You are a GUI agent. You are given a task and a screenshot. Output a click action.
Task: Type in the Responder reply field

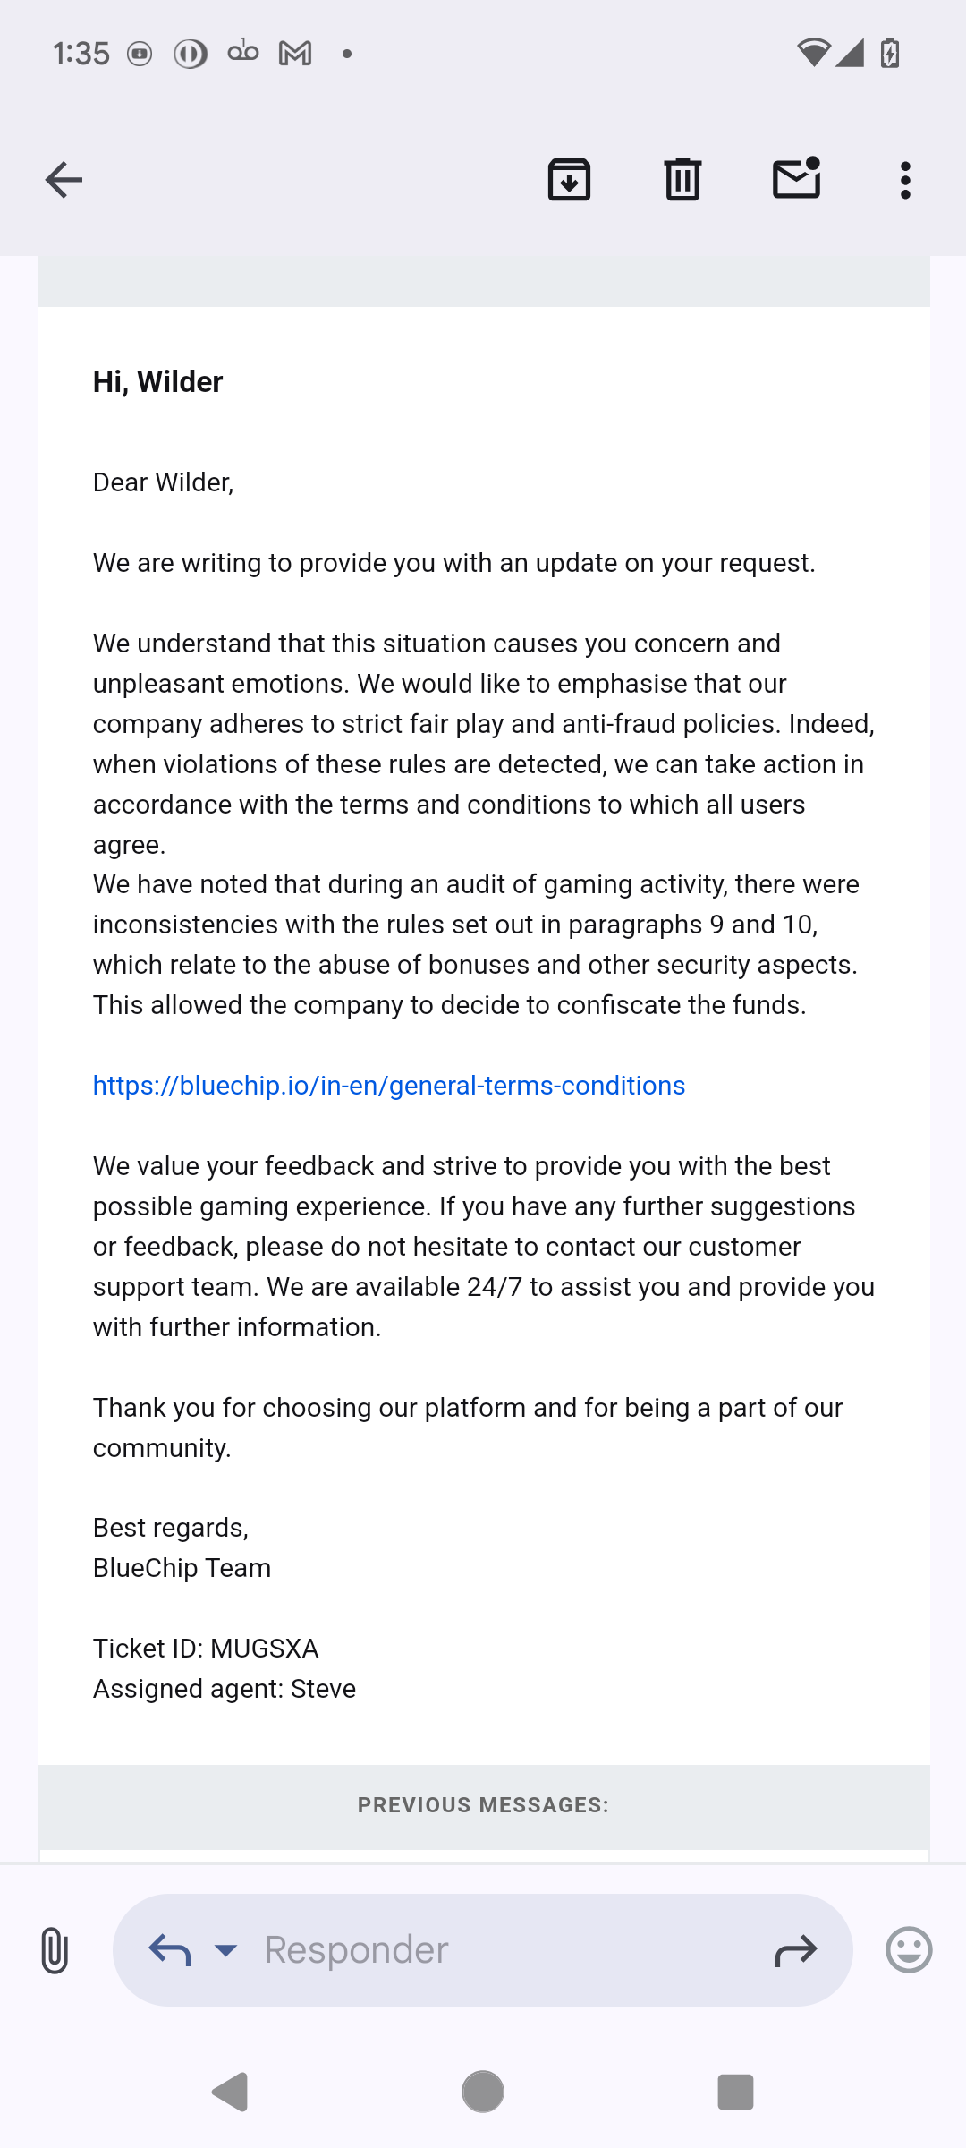(501, 1950)
